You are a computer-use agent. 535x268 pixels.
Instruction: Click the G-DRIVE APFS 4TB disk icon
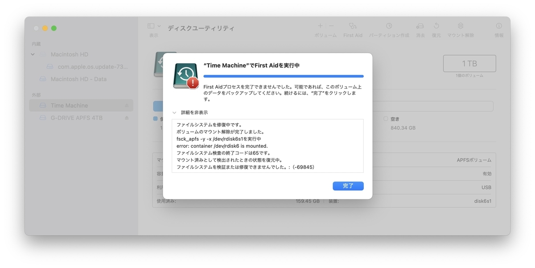(43, 118)
